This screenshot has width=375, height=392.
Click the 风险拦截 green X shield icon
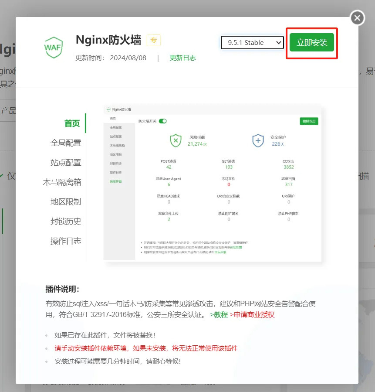[176, 140]
